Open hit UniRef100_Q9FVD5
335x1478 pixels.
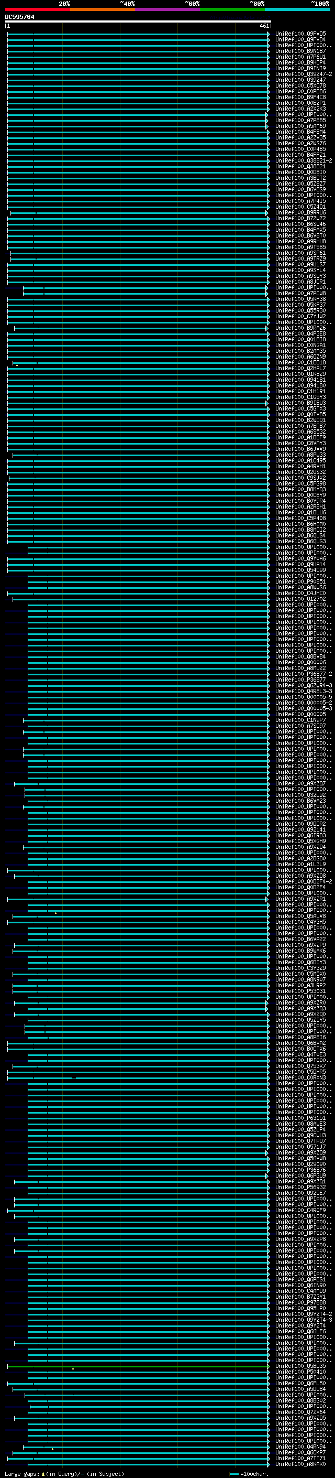click(x=300, y=34)
